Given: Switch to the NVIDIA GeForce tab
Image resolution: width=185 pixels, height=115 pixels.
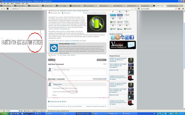Looking at the screenshot, I should 104,6.
